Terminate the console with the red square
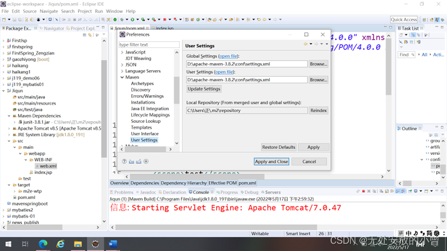The height and width of the screenshot is (251, 447). (363, 191)
